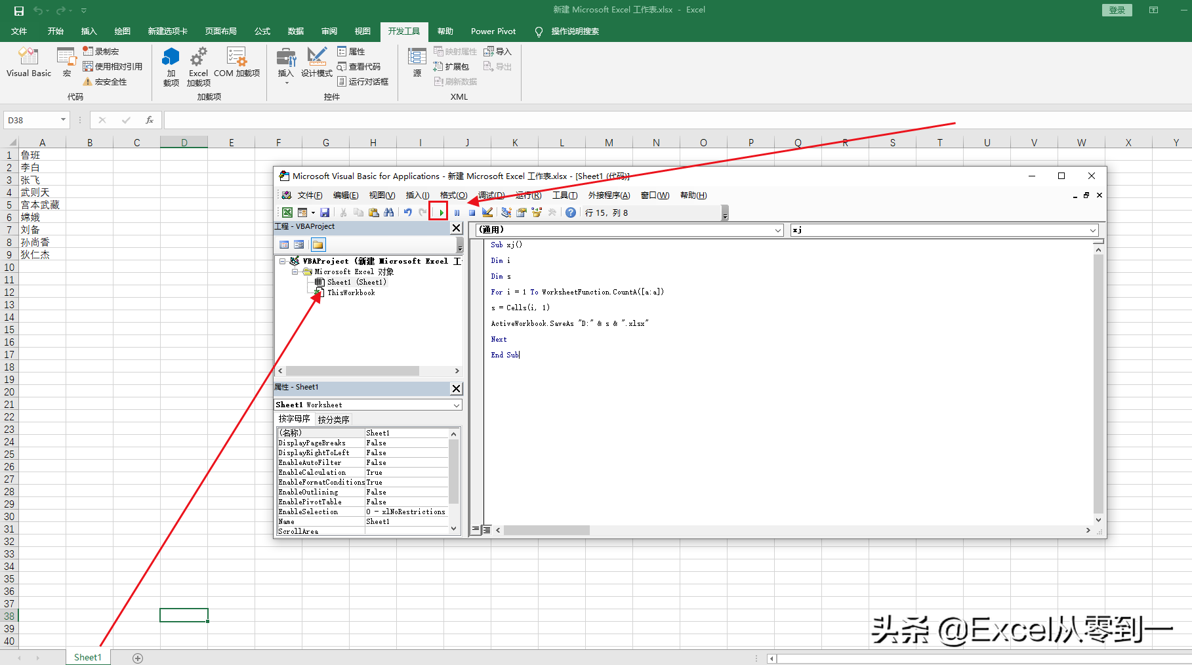This screenshot has height=665, width=1192.
Task: Click 录制宏 record macro button
Action: coord(100,51)
